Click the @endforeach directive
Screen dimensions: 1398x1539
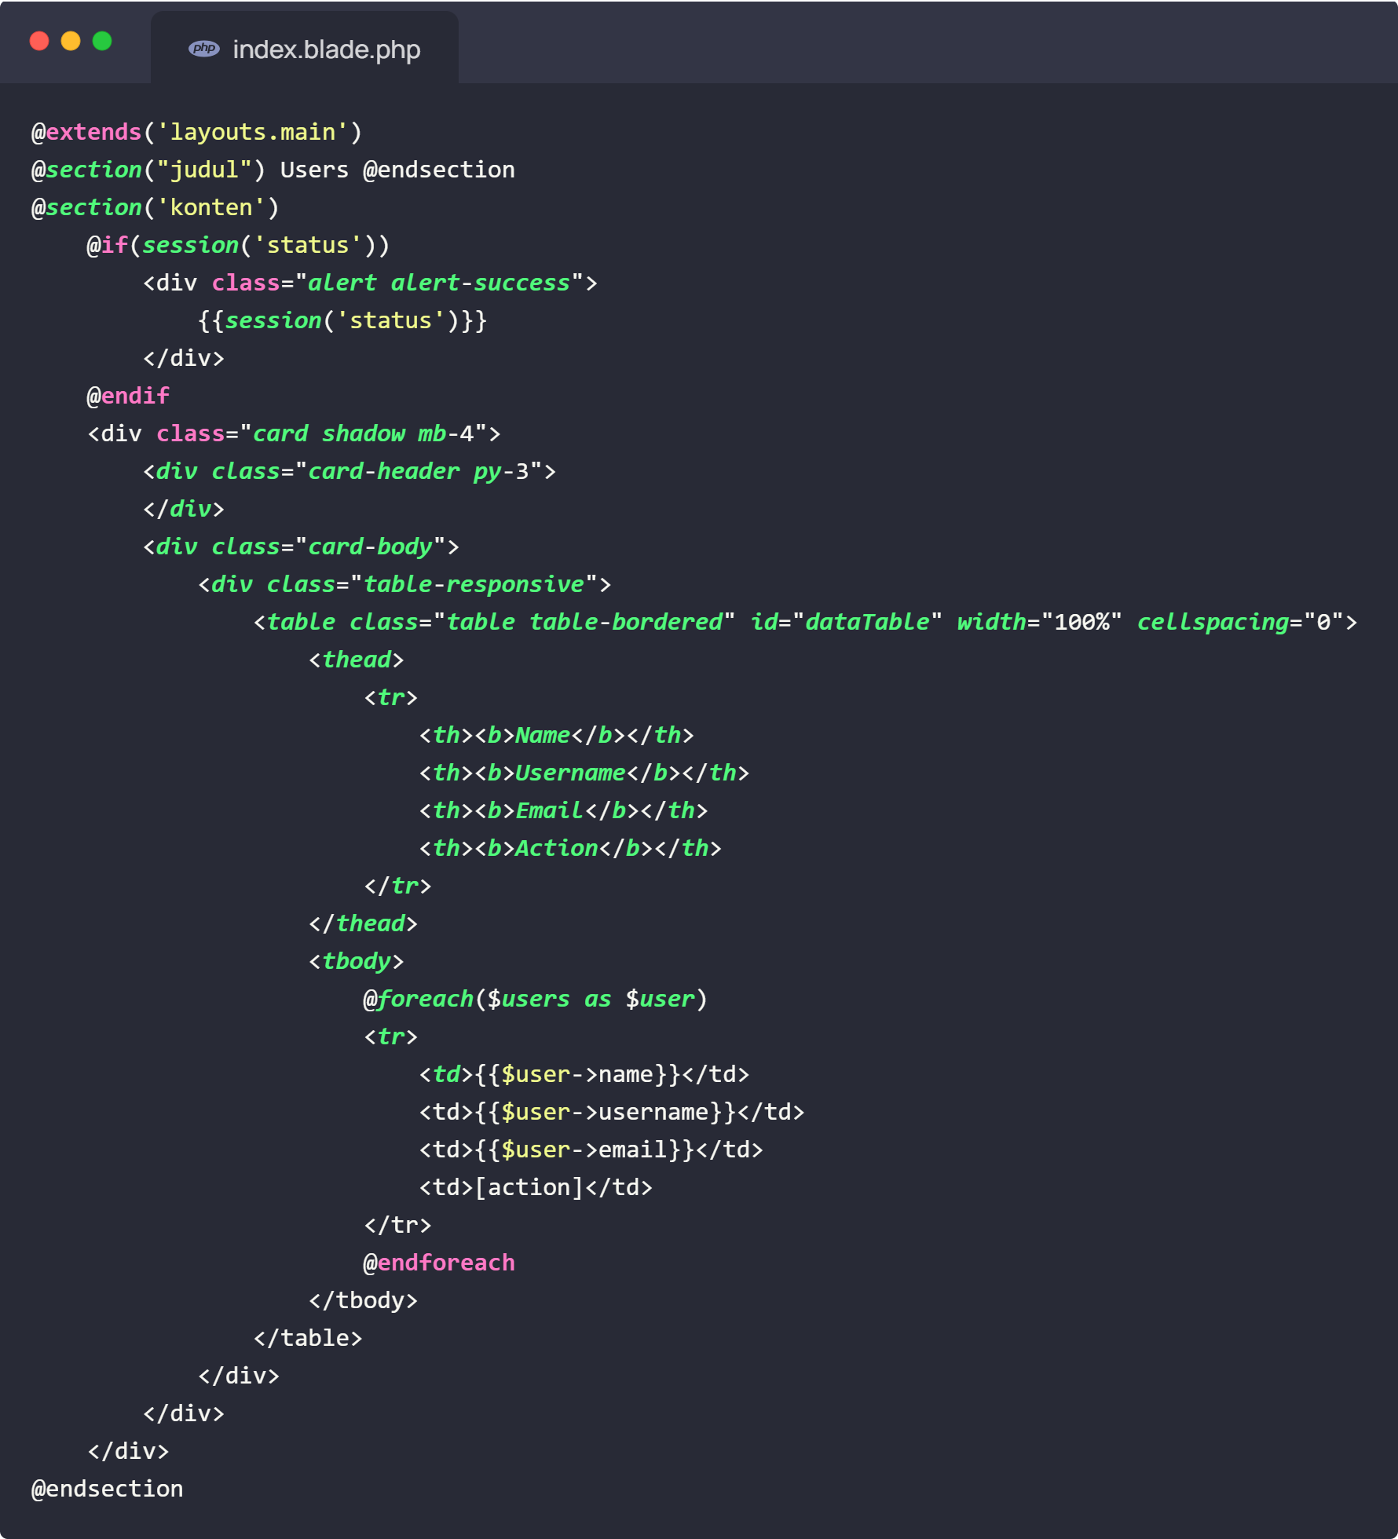(x=439, y=1263)
